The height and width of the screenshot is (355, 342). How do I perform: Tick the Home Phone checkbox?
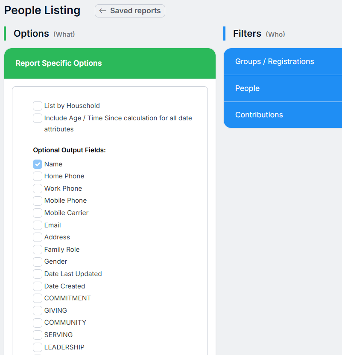(x=38, y=176)
